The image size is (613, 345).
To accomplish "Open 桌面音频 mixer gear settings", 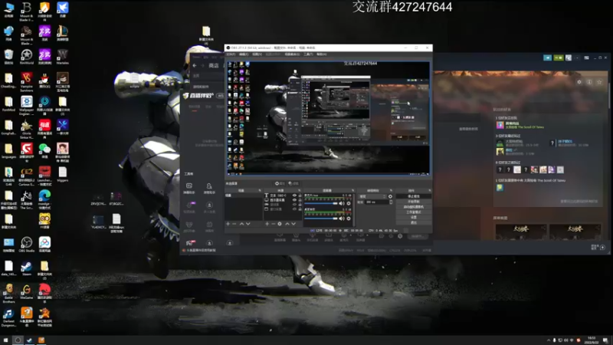I will (x=349, y=219).
